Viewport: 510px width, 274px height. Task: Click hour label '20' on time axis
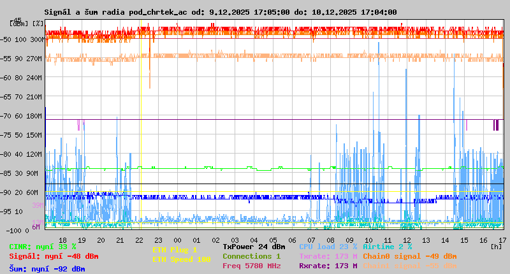pyautogui.click(x=101, y=240)
